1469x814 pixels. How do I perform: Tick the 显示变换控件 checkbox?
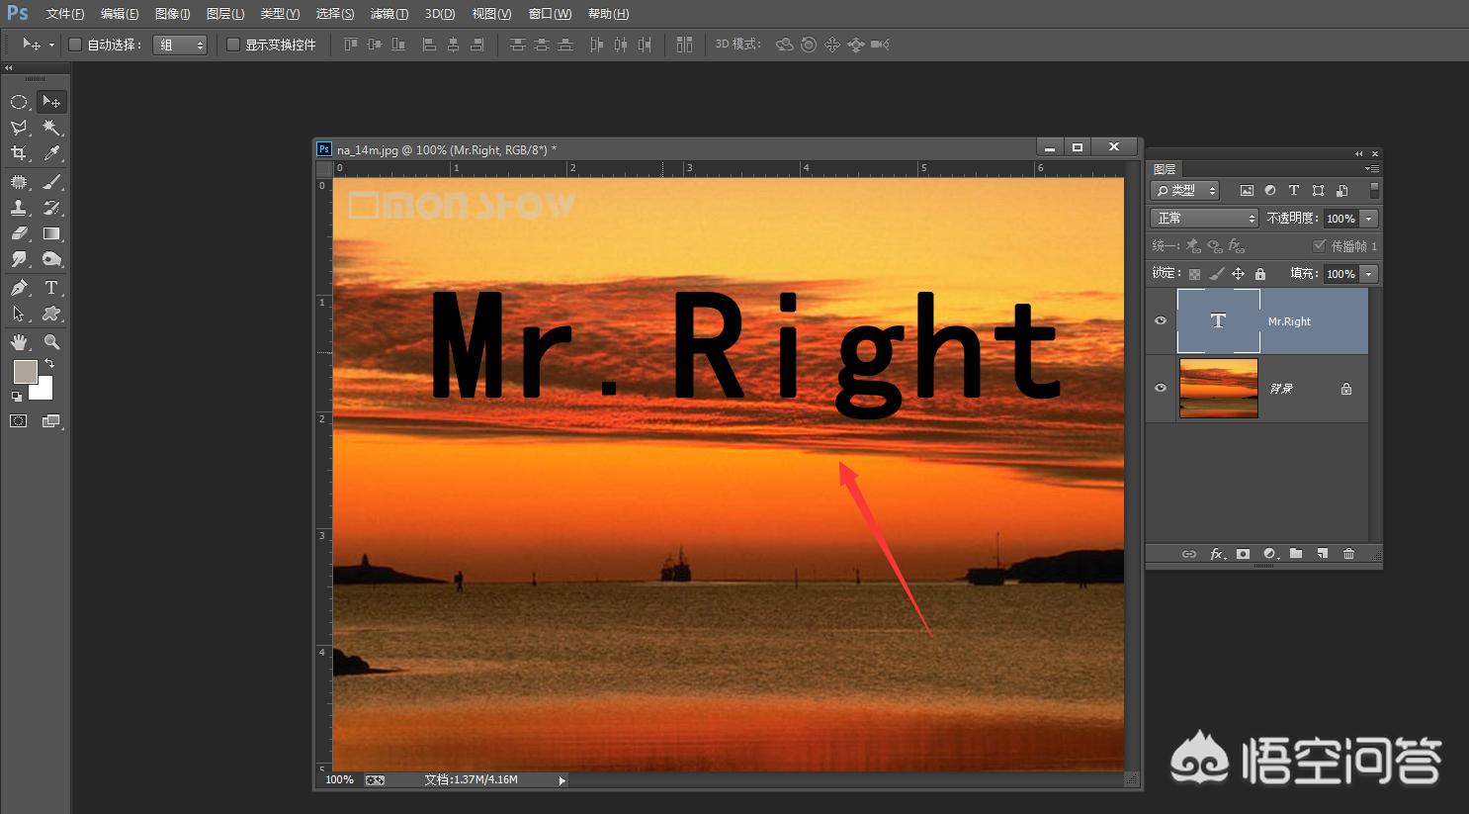coord(233,45)
